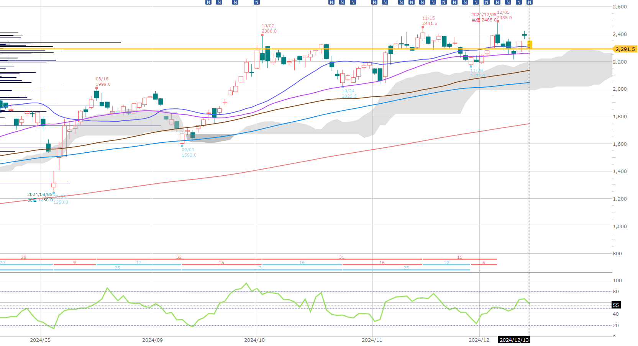
Task: Select the third N news marker from left
Action: click(x=235, y=2)
